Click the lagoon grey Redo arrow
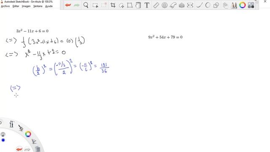 click(27, 149)
